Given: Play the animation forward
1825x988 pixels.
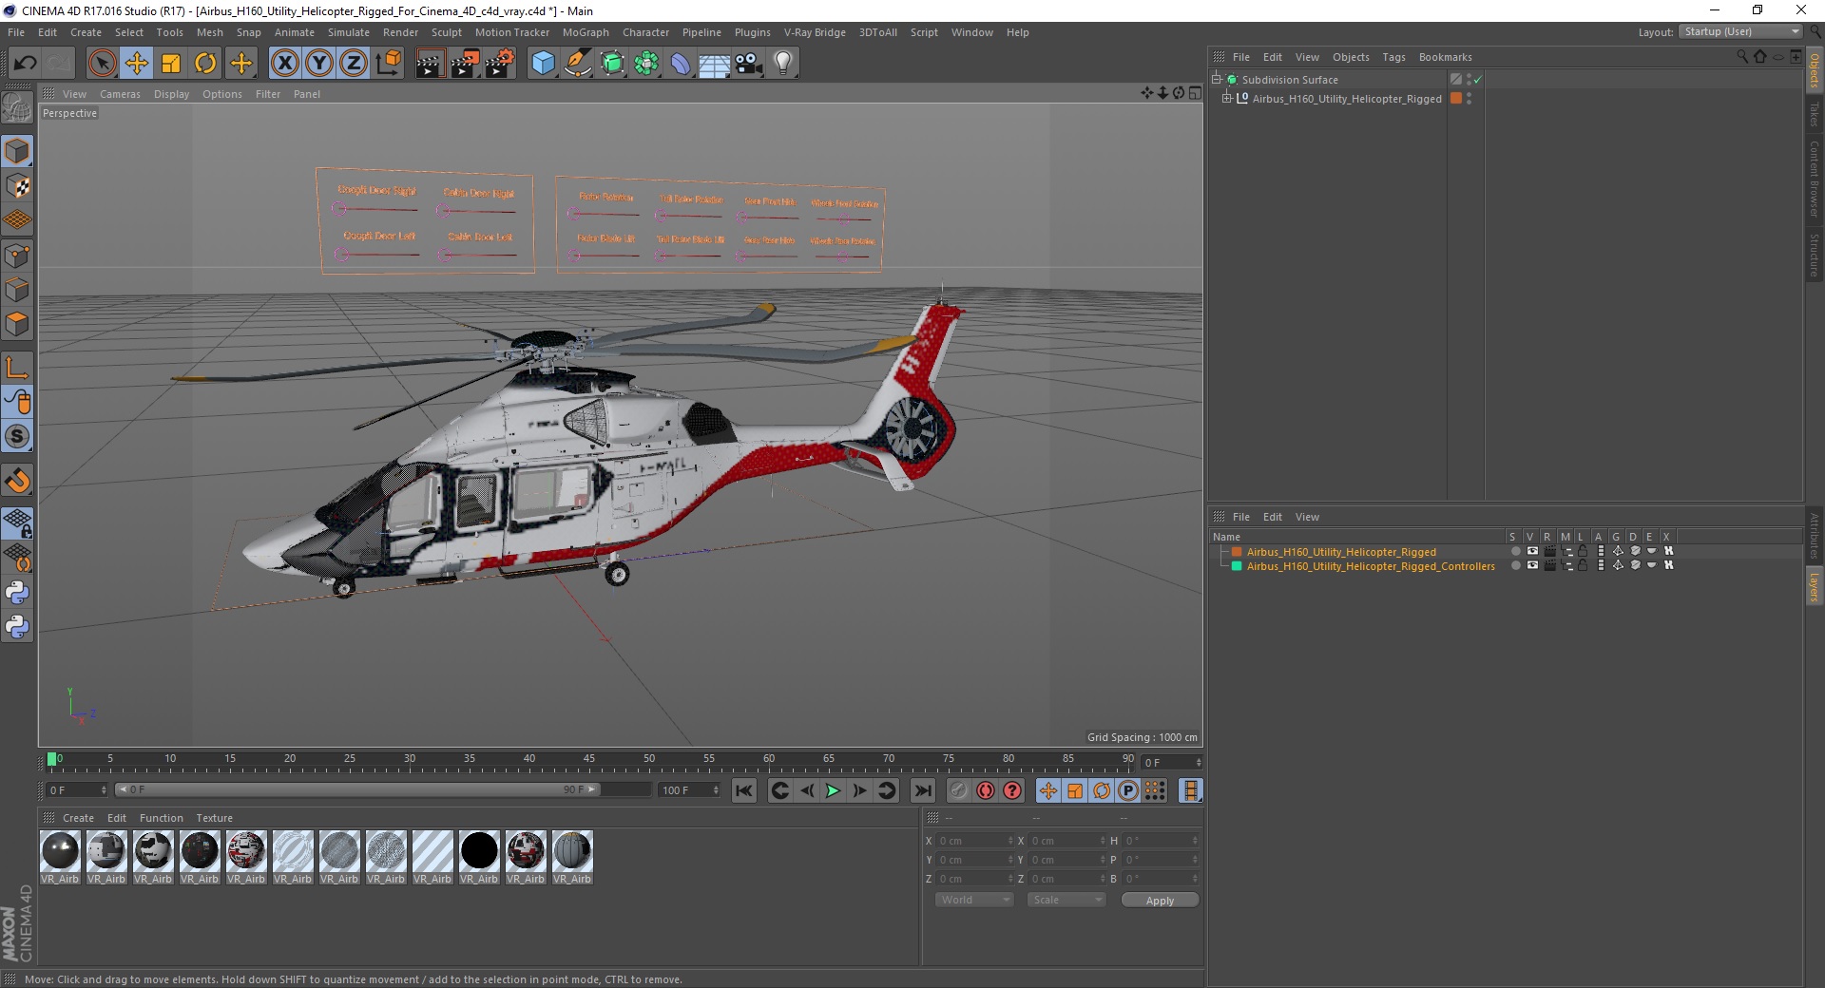Looking at the screenshot, I should click(833, 790).
